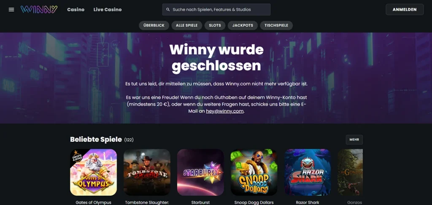Select the Slots filter tab
The height and width of the screenshot is (205, 432).
pos(215,25)
